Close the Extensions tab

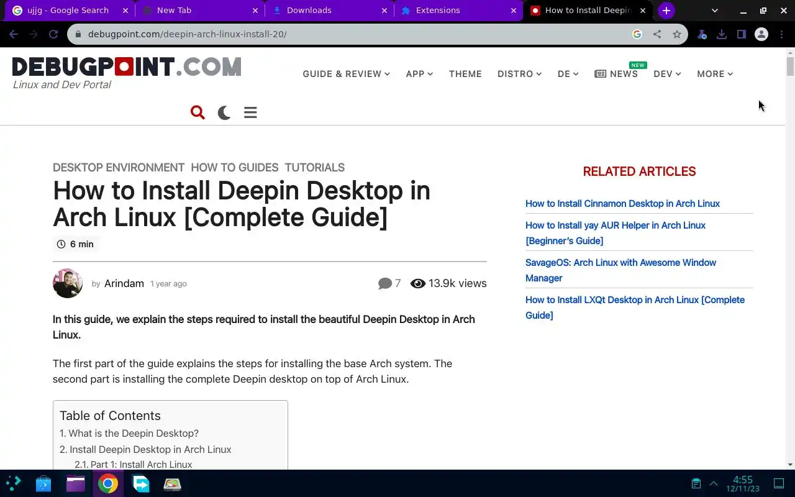click(514, 11)
